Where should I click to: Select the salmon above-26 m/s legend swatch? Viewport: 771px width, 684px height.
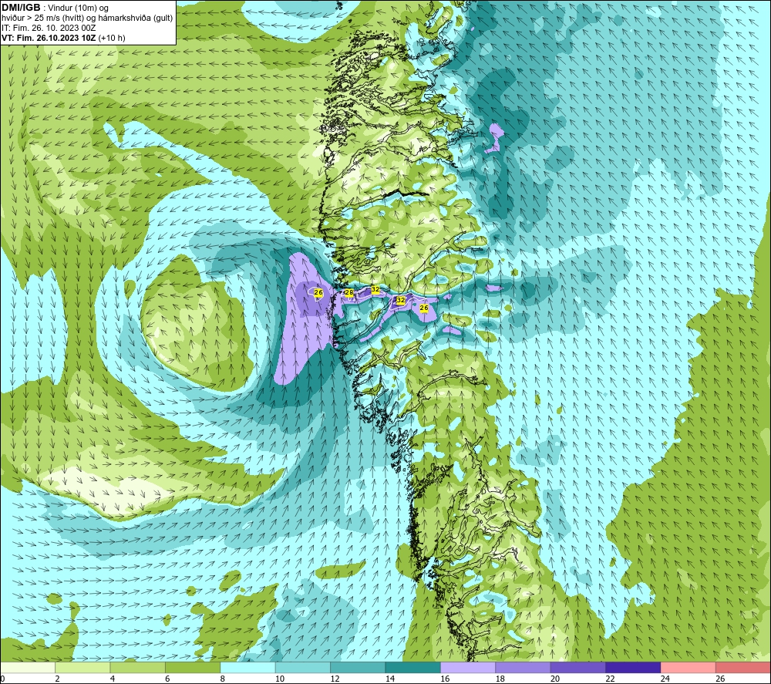(743, 668)
